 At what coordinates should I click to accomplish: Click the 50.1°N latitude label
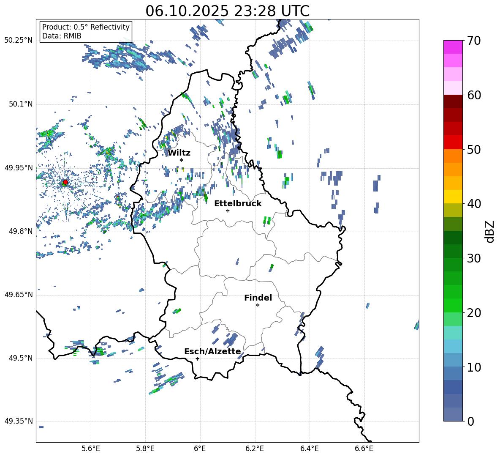pyautogui.click(x=21, y=104)
